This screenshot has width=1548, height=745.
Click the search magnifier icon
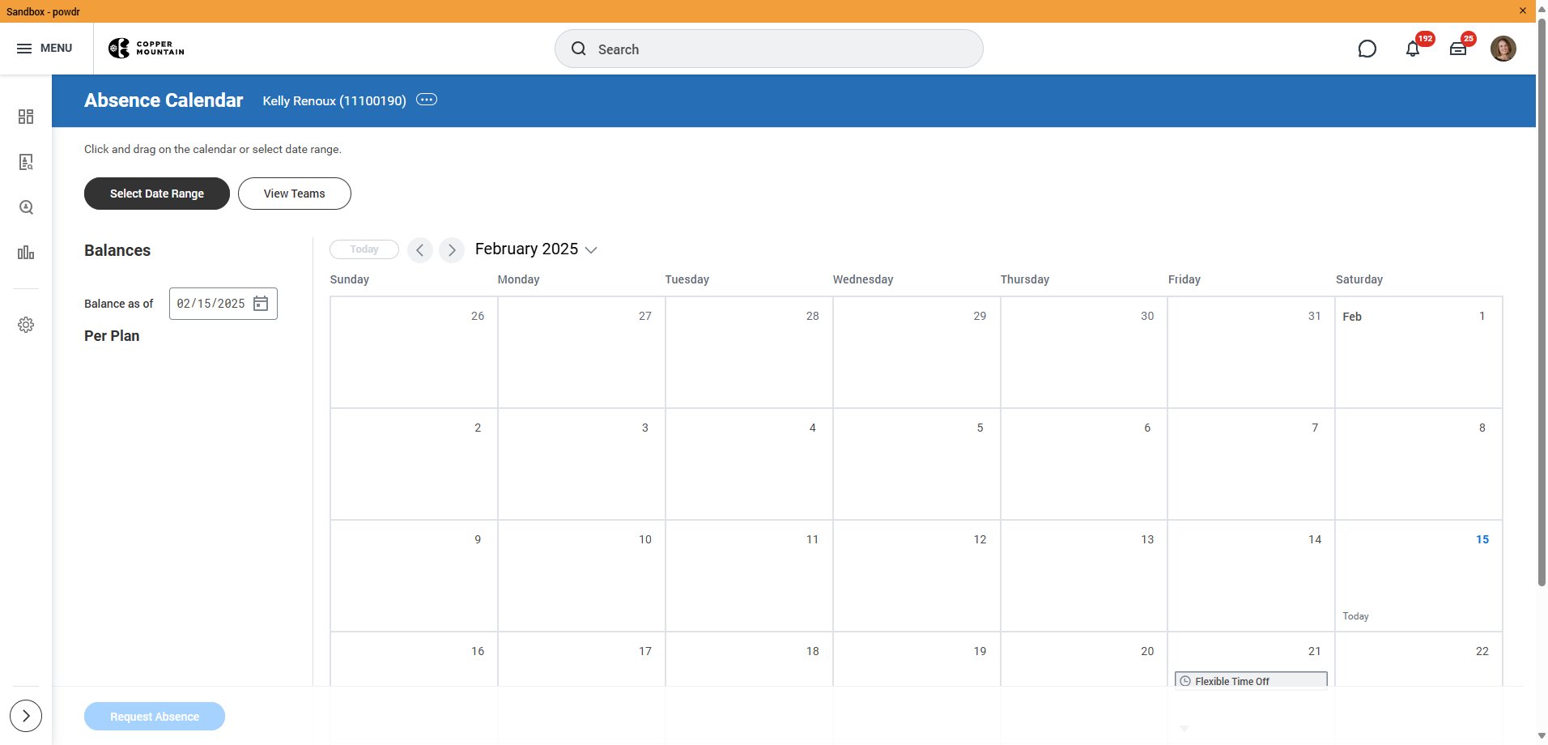coord(579,49)
